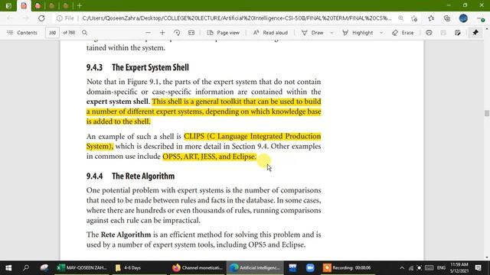Activate the Highlight tool
490x275 pixels.
pos(358,33)
